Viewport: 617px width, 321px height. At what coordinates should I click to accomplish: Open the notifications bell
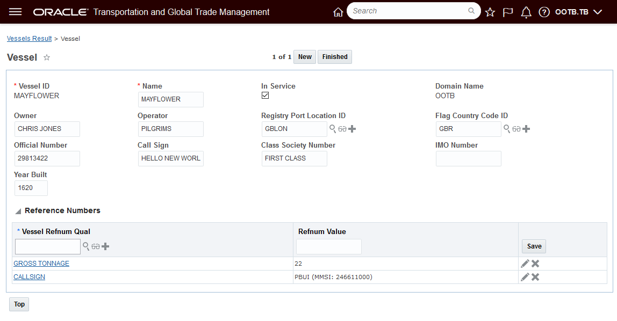coord(526,12)
